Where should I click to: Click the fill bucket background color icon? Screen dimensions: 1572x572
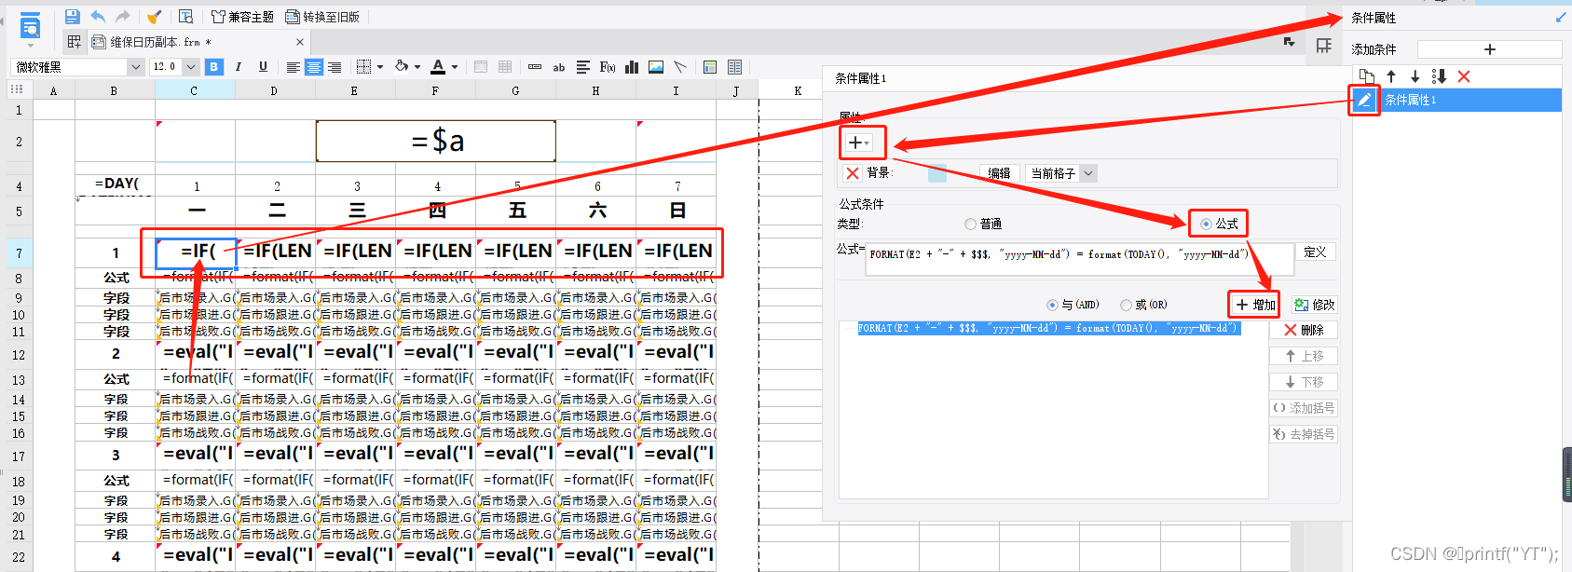402,67
